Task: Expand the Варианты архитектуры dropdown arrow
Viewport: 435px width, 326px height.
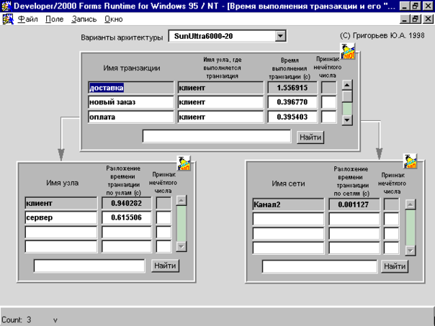Action: pos(280,36)
